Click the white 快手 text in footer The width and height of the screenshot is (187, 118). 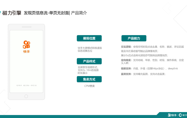click(x=174, y=115)
